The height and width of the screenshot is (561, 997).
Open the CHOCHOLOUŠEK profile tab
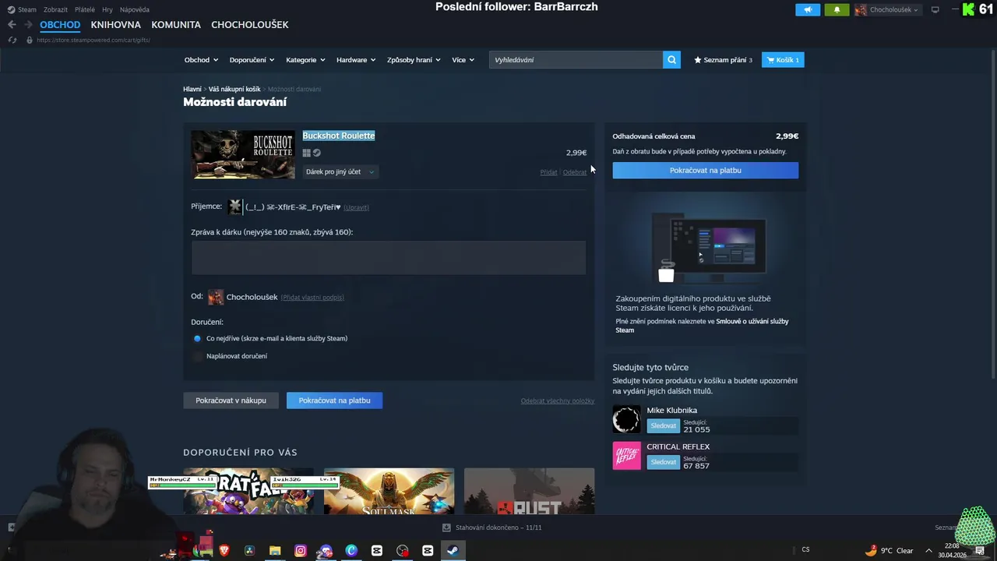tap(250, 25)
